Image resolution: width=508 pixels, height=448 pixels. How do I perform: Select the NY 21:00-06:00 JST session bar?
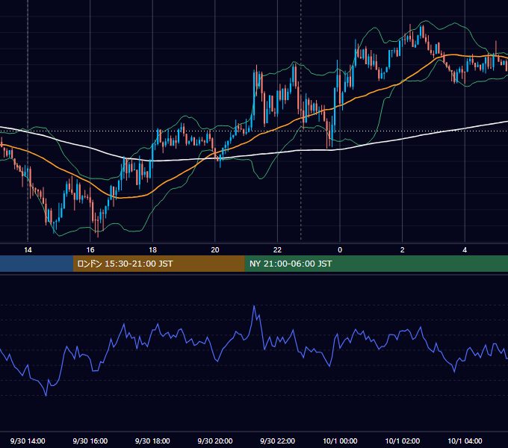coord(376,264)
